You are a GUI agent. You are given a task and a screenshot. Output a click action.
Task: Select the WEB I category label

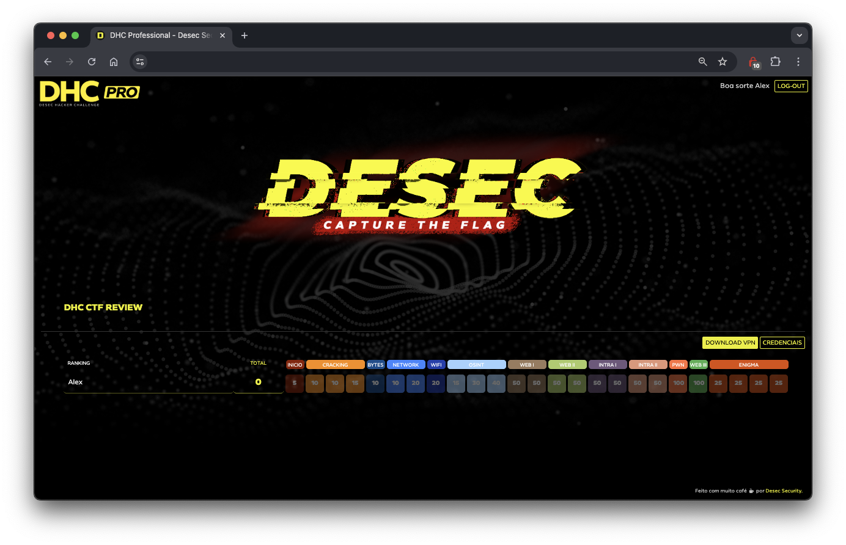coord(527,365)
